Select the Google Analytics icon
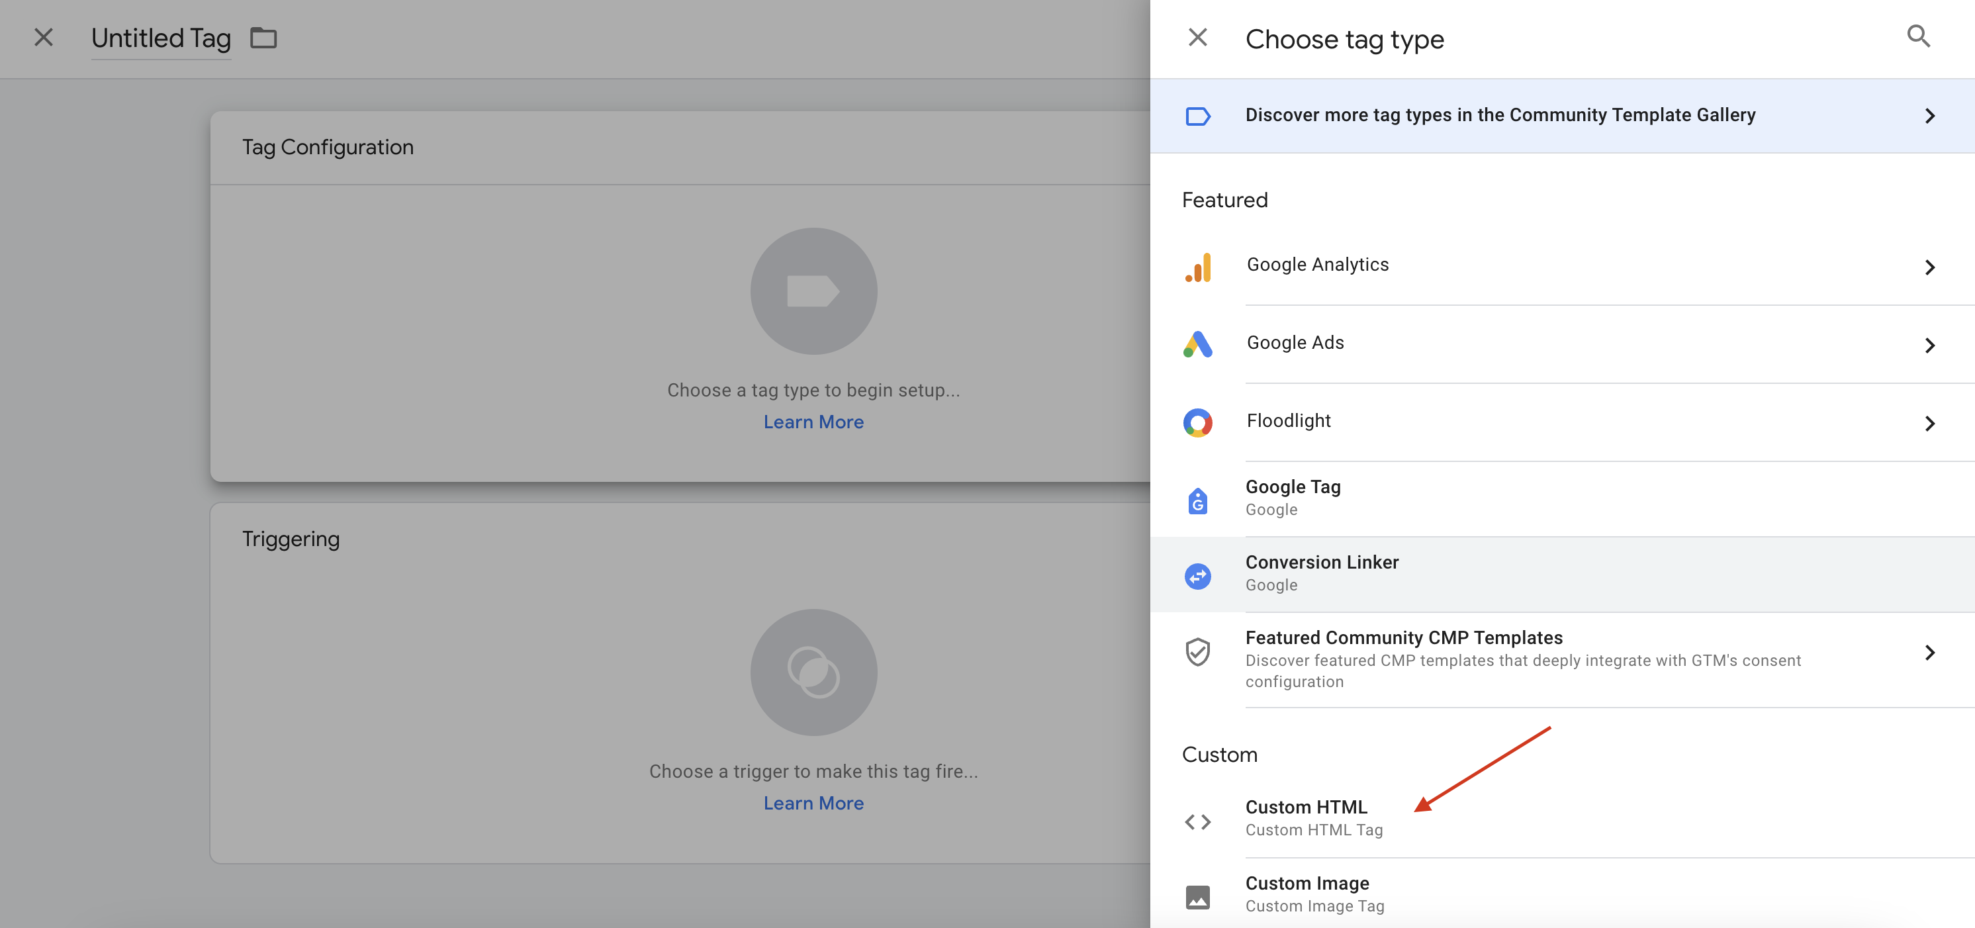 1197,267
